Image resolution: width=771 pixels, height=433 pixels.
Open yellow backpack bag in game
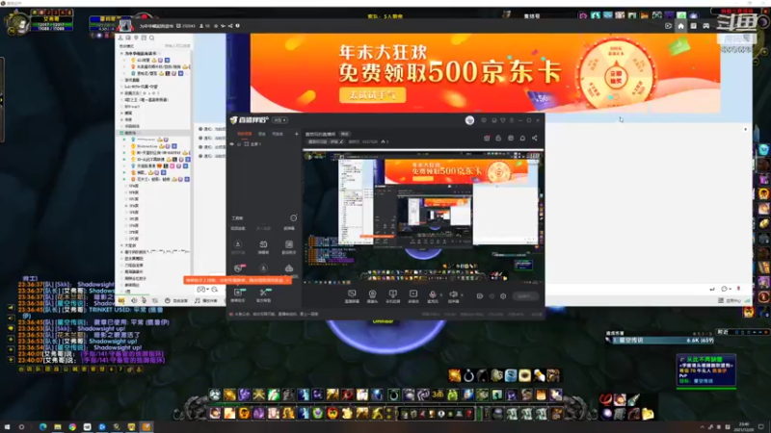coord(648,414)
